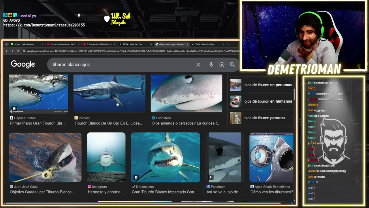Open site information icon in address bar
The image size is (369, 208).
(x=24, y=51)
